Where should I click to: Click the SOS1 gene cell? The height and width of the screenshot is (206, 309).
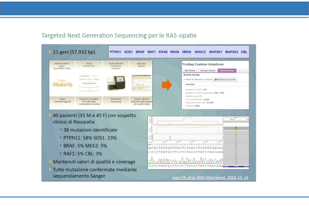(x=128, y=52)
